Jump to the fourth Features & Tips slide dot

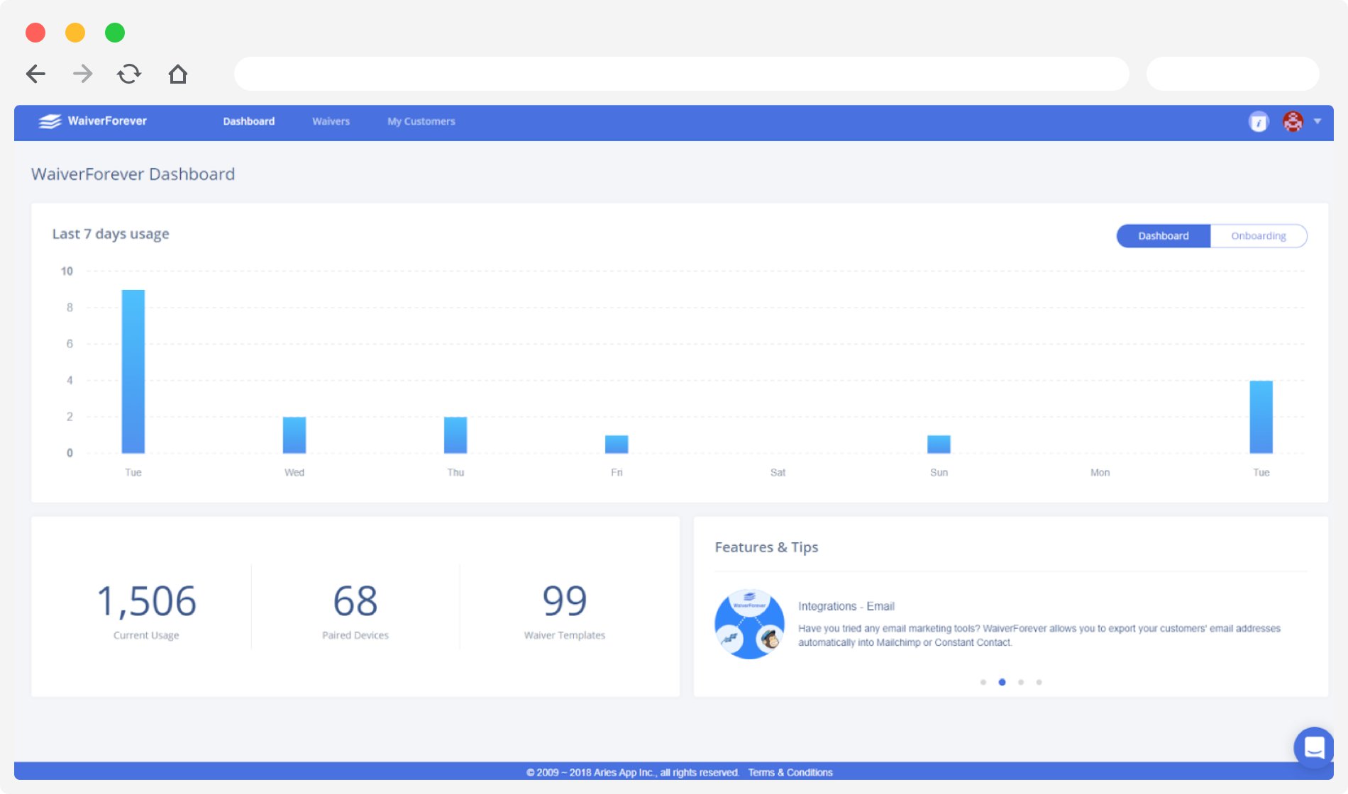[x=1039, y=682]
